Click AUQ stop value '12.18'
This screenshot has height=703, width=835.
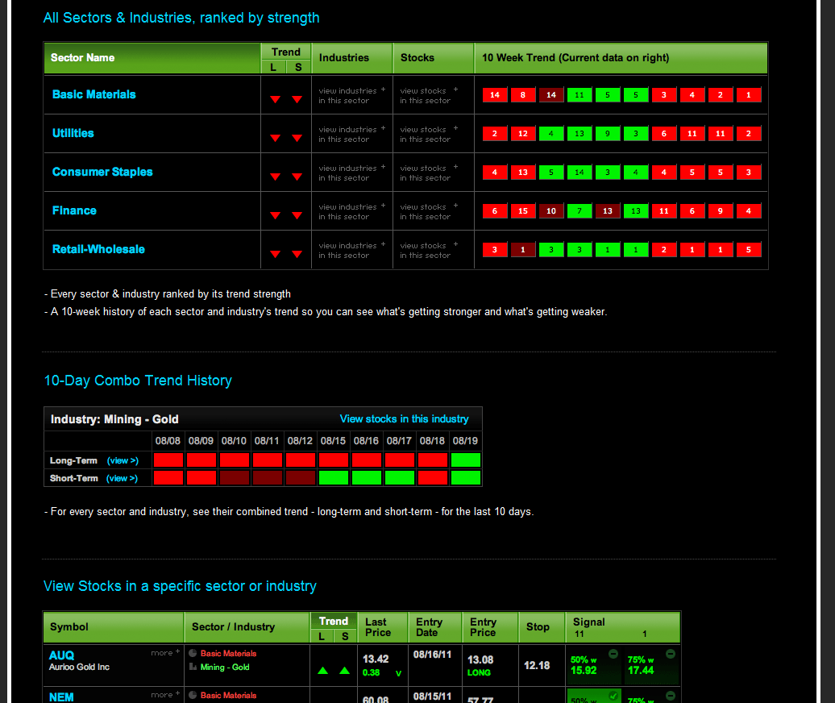pyautogui.click(x=537, y=666)
